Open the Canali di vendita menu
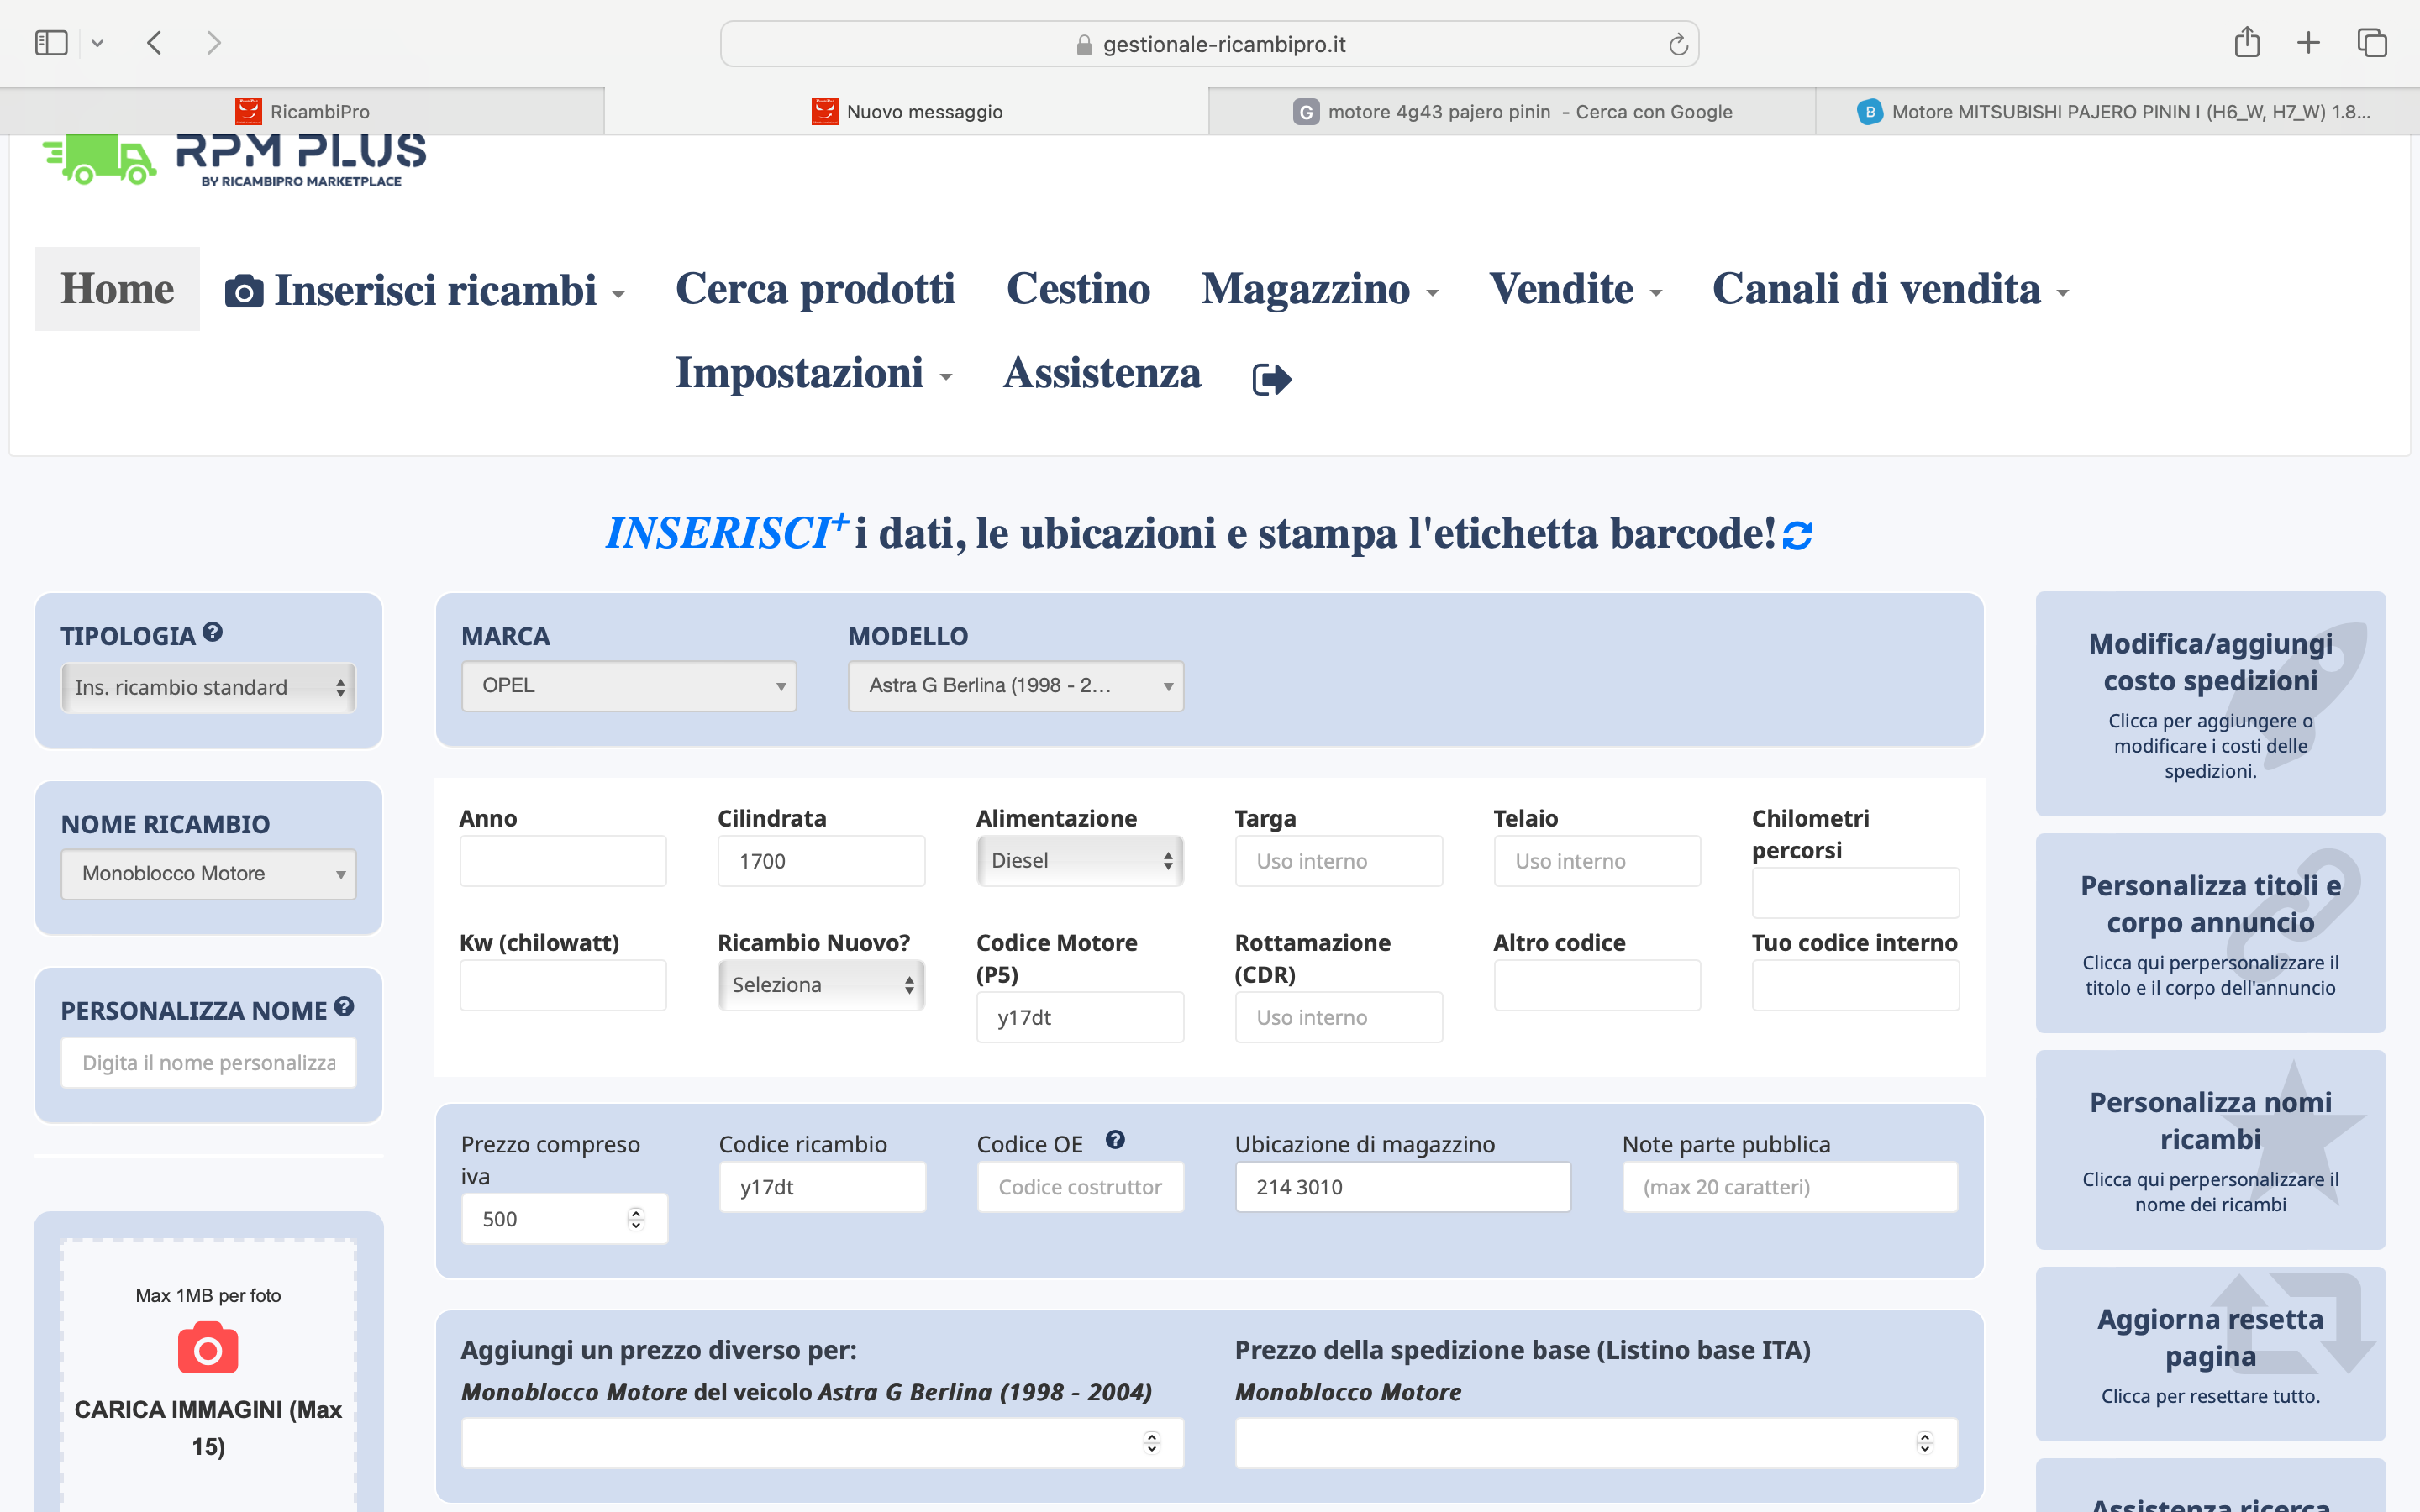The image size is (2420, 1512). click(1890, 289)
